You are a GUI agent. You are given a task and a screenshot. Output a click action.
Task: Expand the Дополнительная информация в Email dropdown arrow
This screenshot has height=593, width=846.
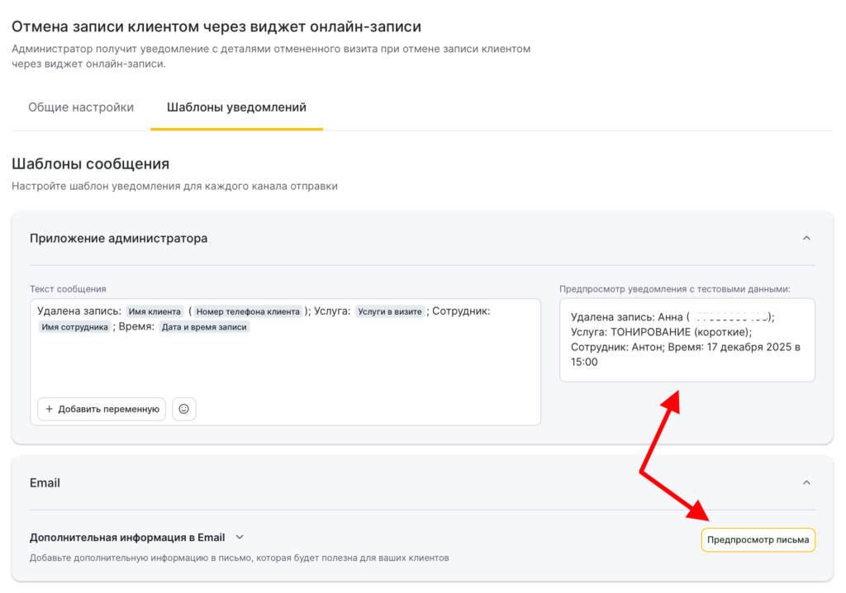point(240,537)
